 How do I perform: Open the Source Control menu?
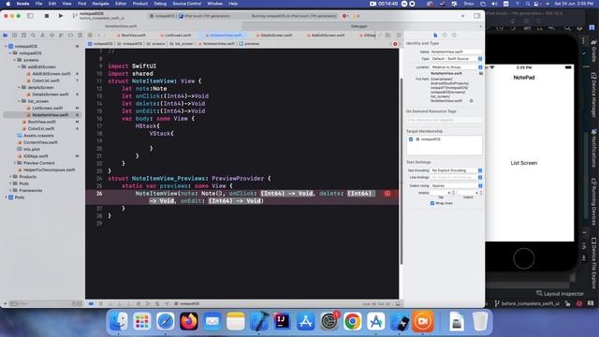tap(187, 4)
